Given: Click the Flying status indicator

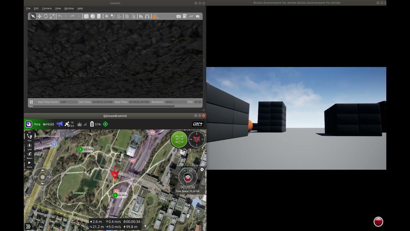Looking at the screenshot, I should coord(37,124).
